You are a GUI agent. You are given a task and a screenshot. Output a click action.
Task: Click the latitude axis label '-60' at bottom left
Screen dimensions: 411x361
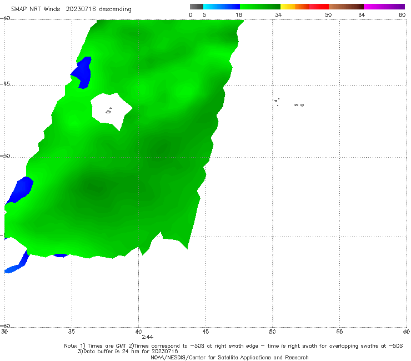(x=5, y=325)
